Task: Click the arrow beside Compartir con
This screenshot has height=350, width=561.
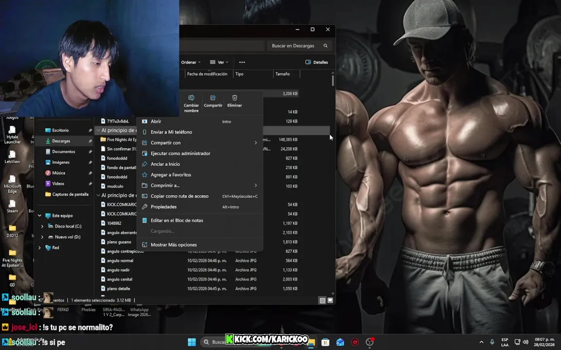Action: click(256, 143)
